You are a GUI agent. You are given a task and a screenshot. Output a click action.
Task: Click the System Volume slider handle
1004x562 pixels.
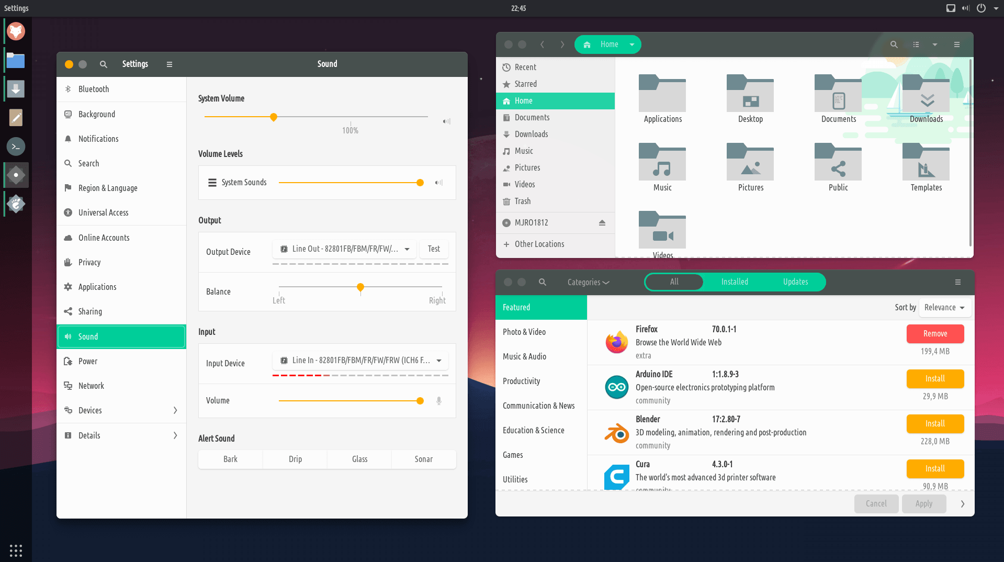tap(273, 117)
